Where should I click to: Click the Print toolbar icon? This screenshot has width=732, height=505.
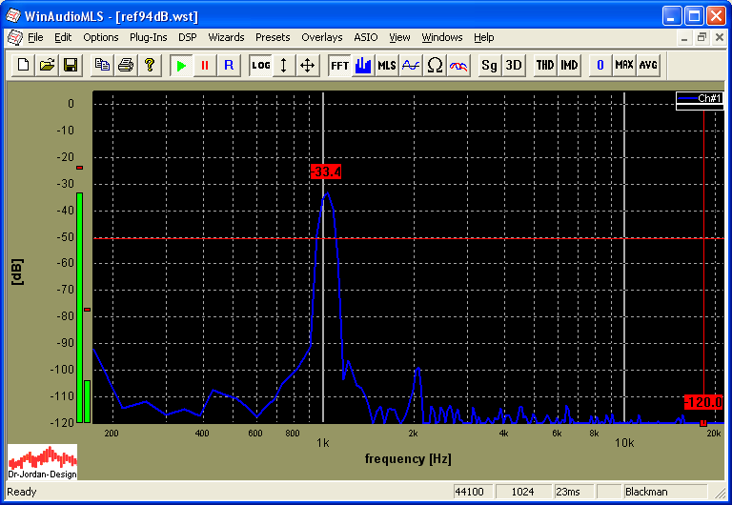pos(125,65)
